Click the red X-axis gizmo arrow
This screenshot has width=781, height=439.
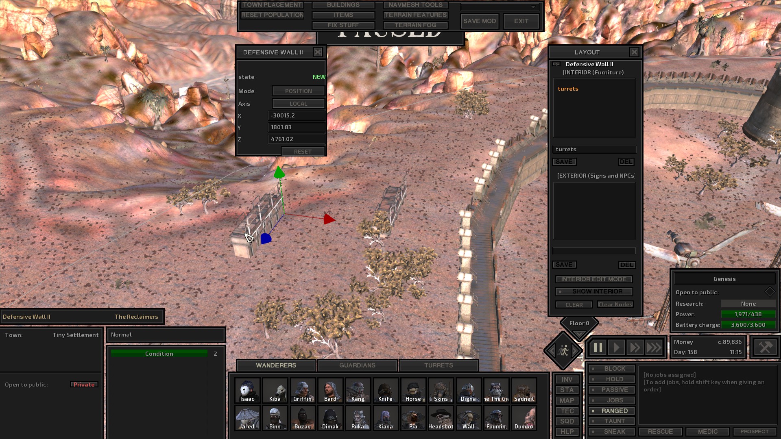[x=329, y=219]
